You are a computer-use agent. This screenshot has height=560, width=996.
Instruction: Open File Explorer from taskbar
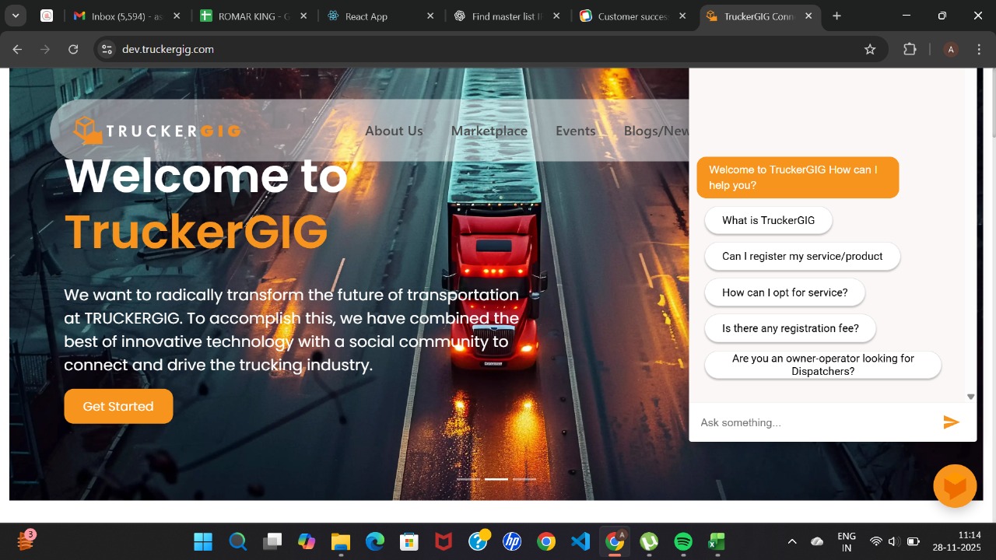click(341, 541)
